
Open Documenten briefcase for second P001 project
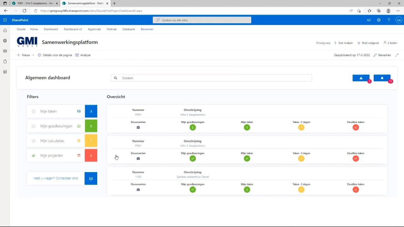(138, 159)
